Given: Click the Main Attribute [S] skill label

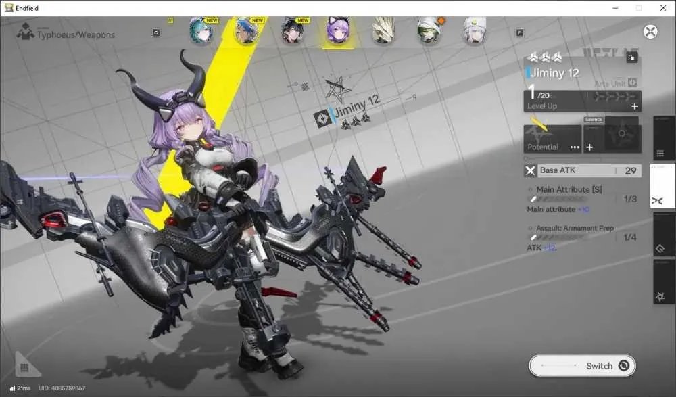Looking at the screenshot, I should click(569, 189).
